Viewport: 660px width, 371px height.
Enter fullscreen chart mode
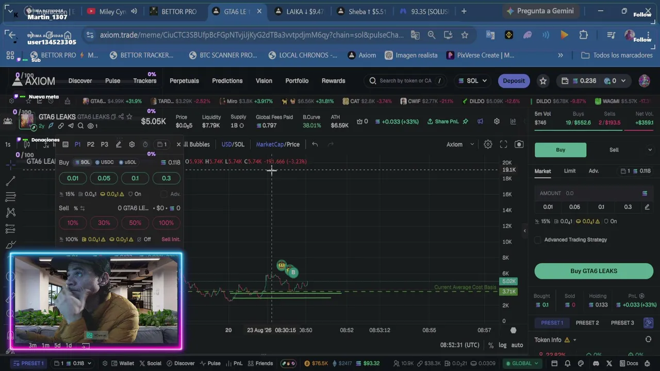[x=504, y=144]
